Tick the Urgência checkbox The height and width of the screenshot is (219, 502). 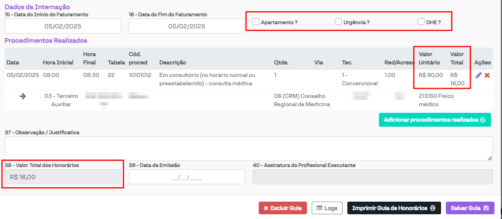click(338, 22)
